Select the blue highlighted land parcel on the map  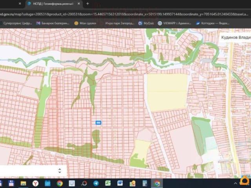(98, 123)
